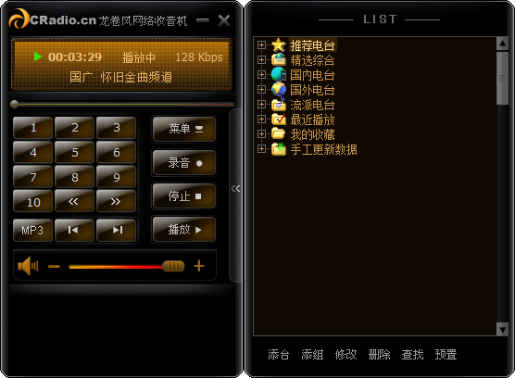Stop playback with the 停止 button

(x=184, y=196)
